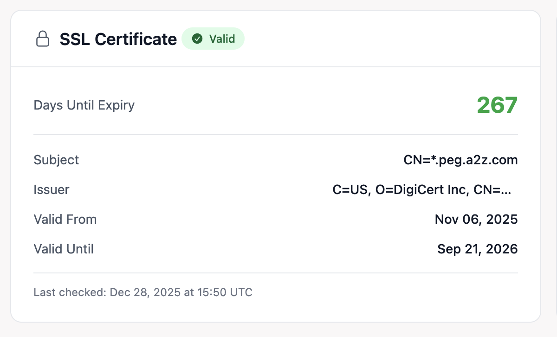Select the Valid Until date Sep 21, 2026

477,249
